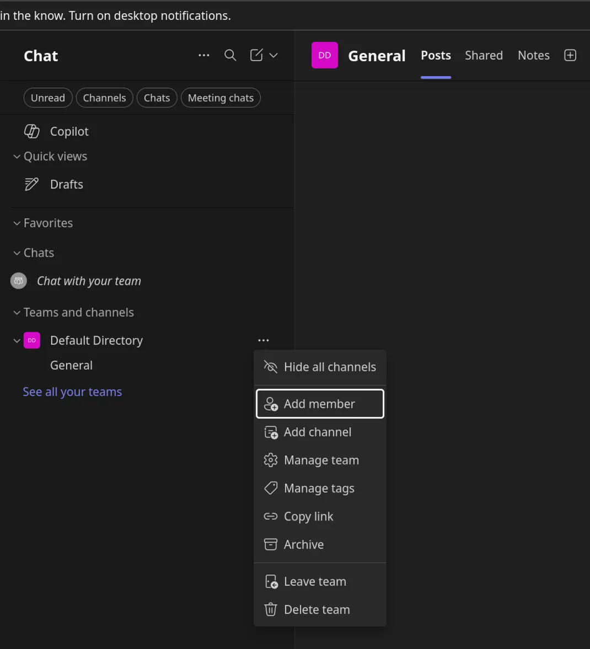The width and height of the screenshot is (590, 649).
Task: Switch to the Shared tab
Action: tap(484, 56)
